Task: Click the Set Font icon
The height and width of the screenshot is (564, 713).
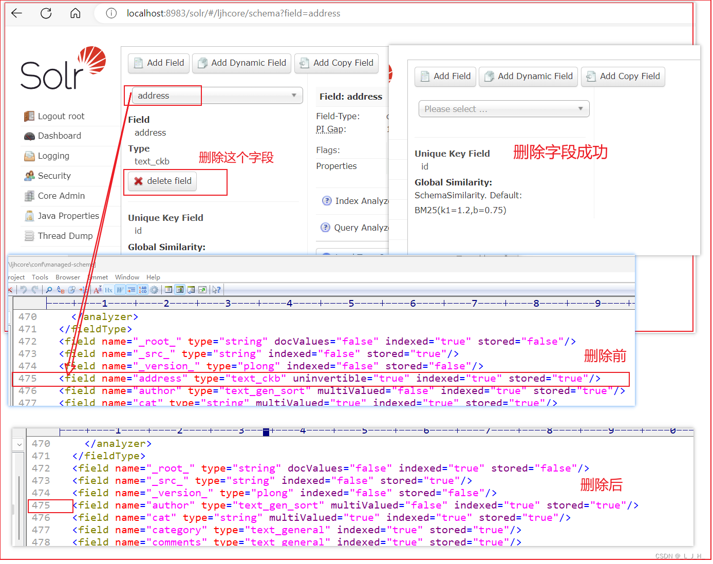Action: [98, 290]
